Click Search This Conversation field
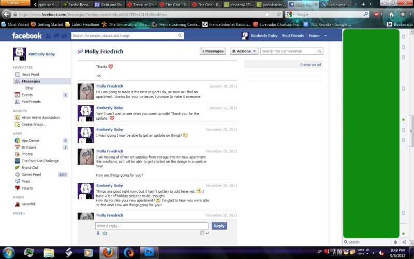 coord(288,51)
